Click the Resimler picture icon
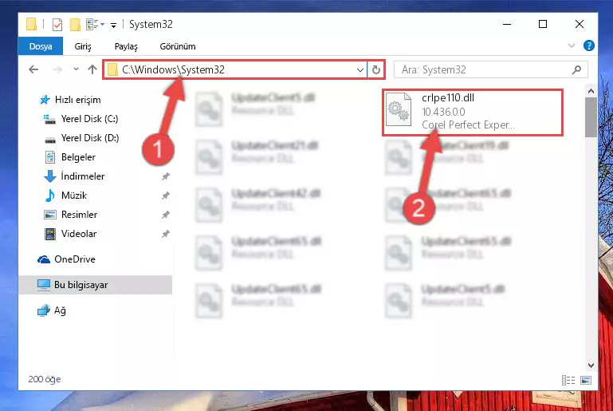The image size is (613, 411). pos(50,215)
